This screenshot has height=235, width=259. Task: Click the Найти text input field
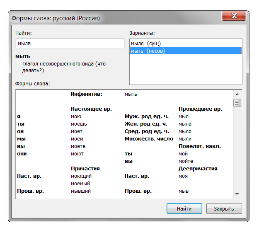coord(70,43)
